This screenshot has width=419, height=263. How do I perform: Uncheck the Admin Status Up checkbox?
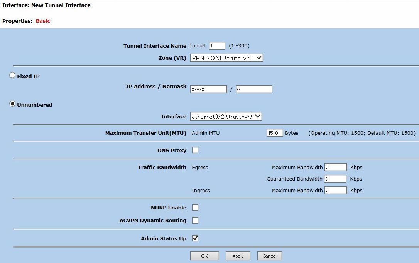coord(195,238)
